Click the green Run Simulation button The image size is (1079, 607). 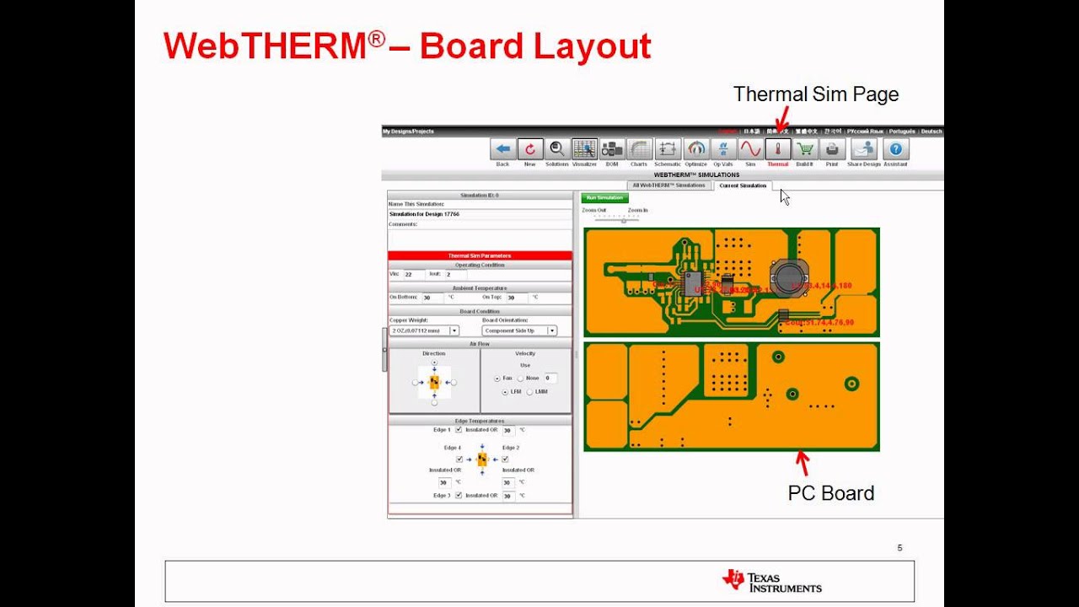[605, 198]
